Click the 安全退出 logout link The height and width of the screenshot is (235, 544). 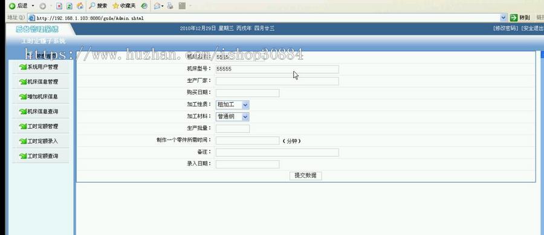tap(532, 28)
